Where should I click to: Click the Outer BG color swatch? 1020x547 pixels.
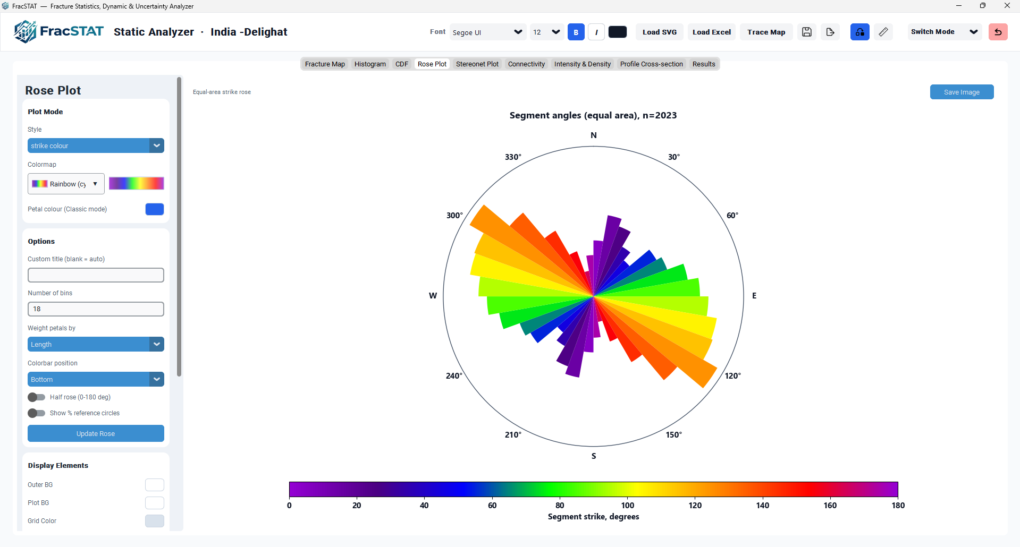[x=155, y=485]
